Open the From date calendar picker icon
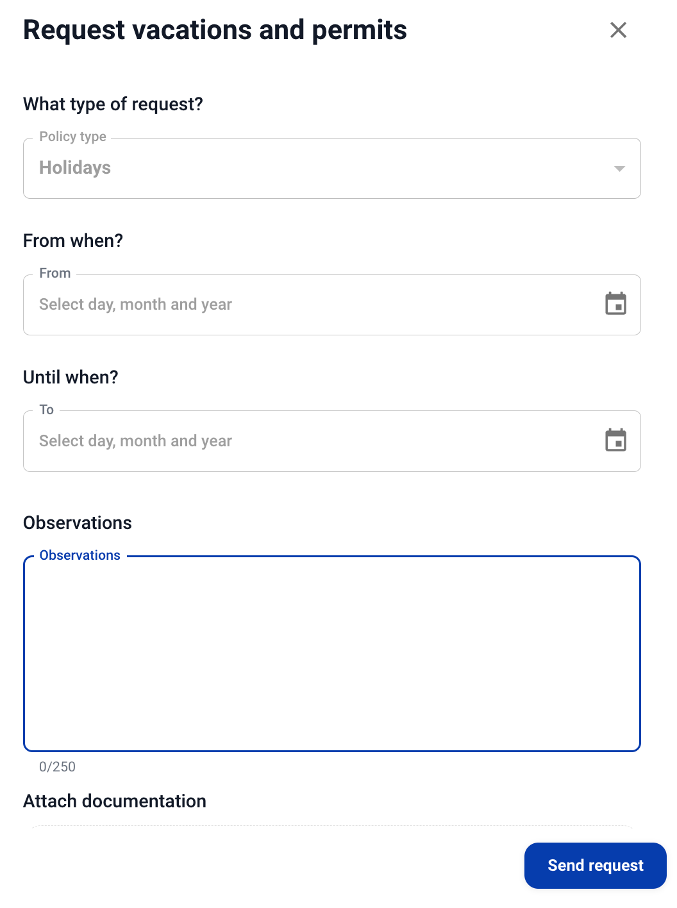 click(x=615, y=304)
